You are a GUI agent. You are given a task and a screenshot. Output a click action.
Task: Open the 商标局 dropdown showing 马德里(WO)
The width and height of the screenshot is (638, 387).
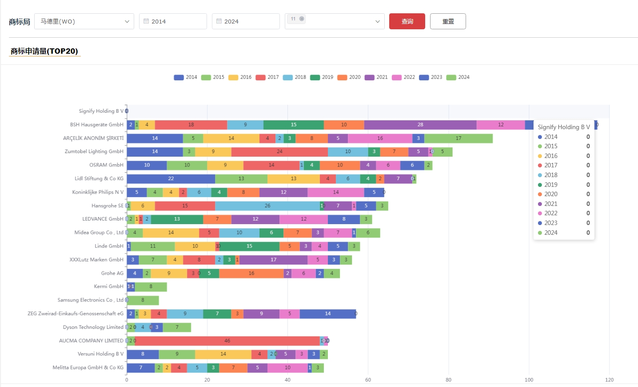(x=84, y=21)
